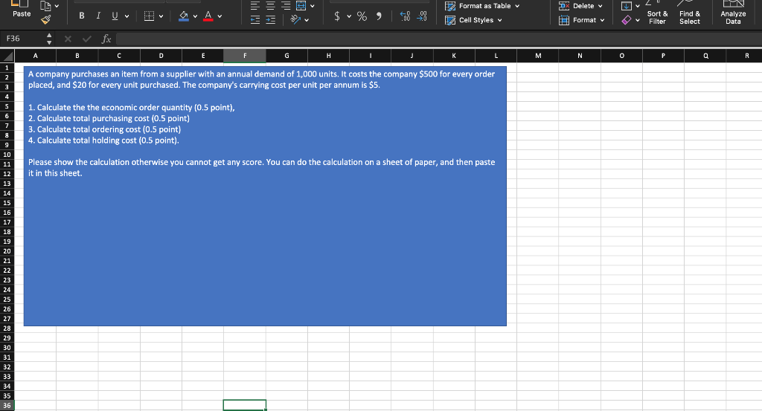Viewport: 762px width, 411px height.
Task: Expand the Currency format dropdown
Action: [349, 17]
